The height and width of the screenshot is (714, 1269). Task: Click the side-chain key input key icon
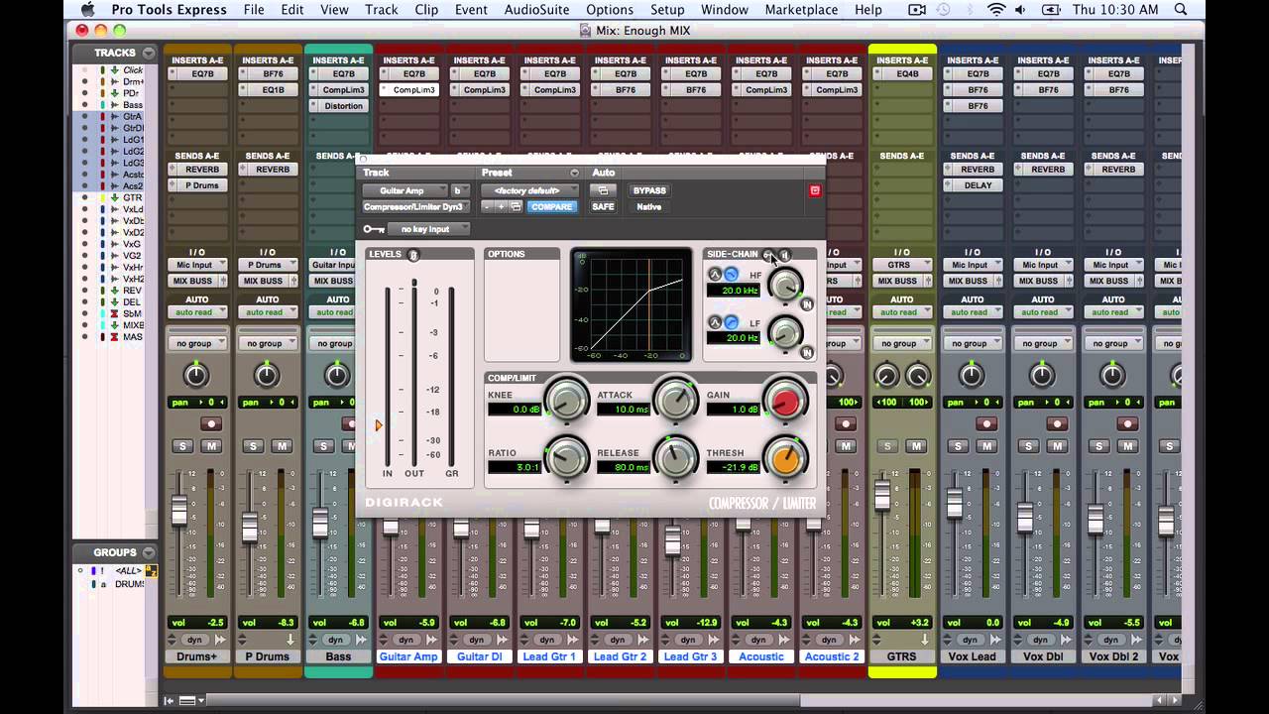point(767,255)
